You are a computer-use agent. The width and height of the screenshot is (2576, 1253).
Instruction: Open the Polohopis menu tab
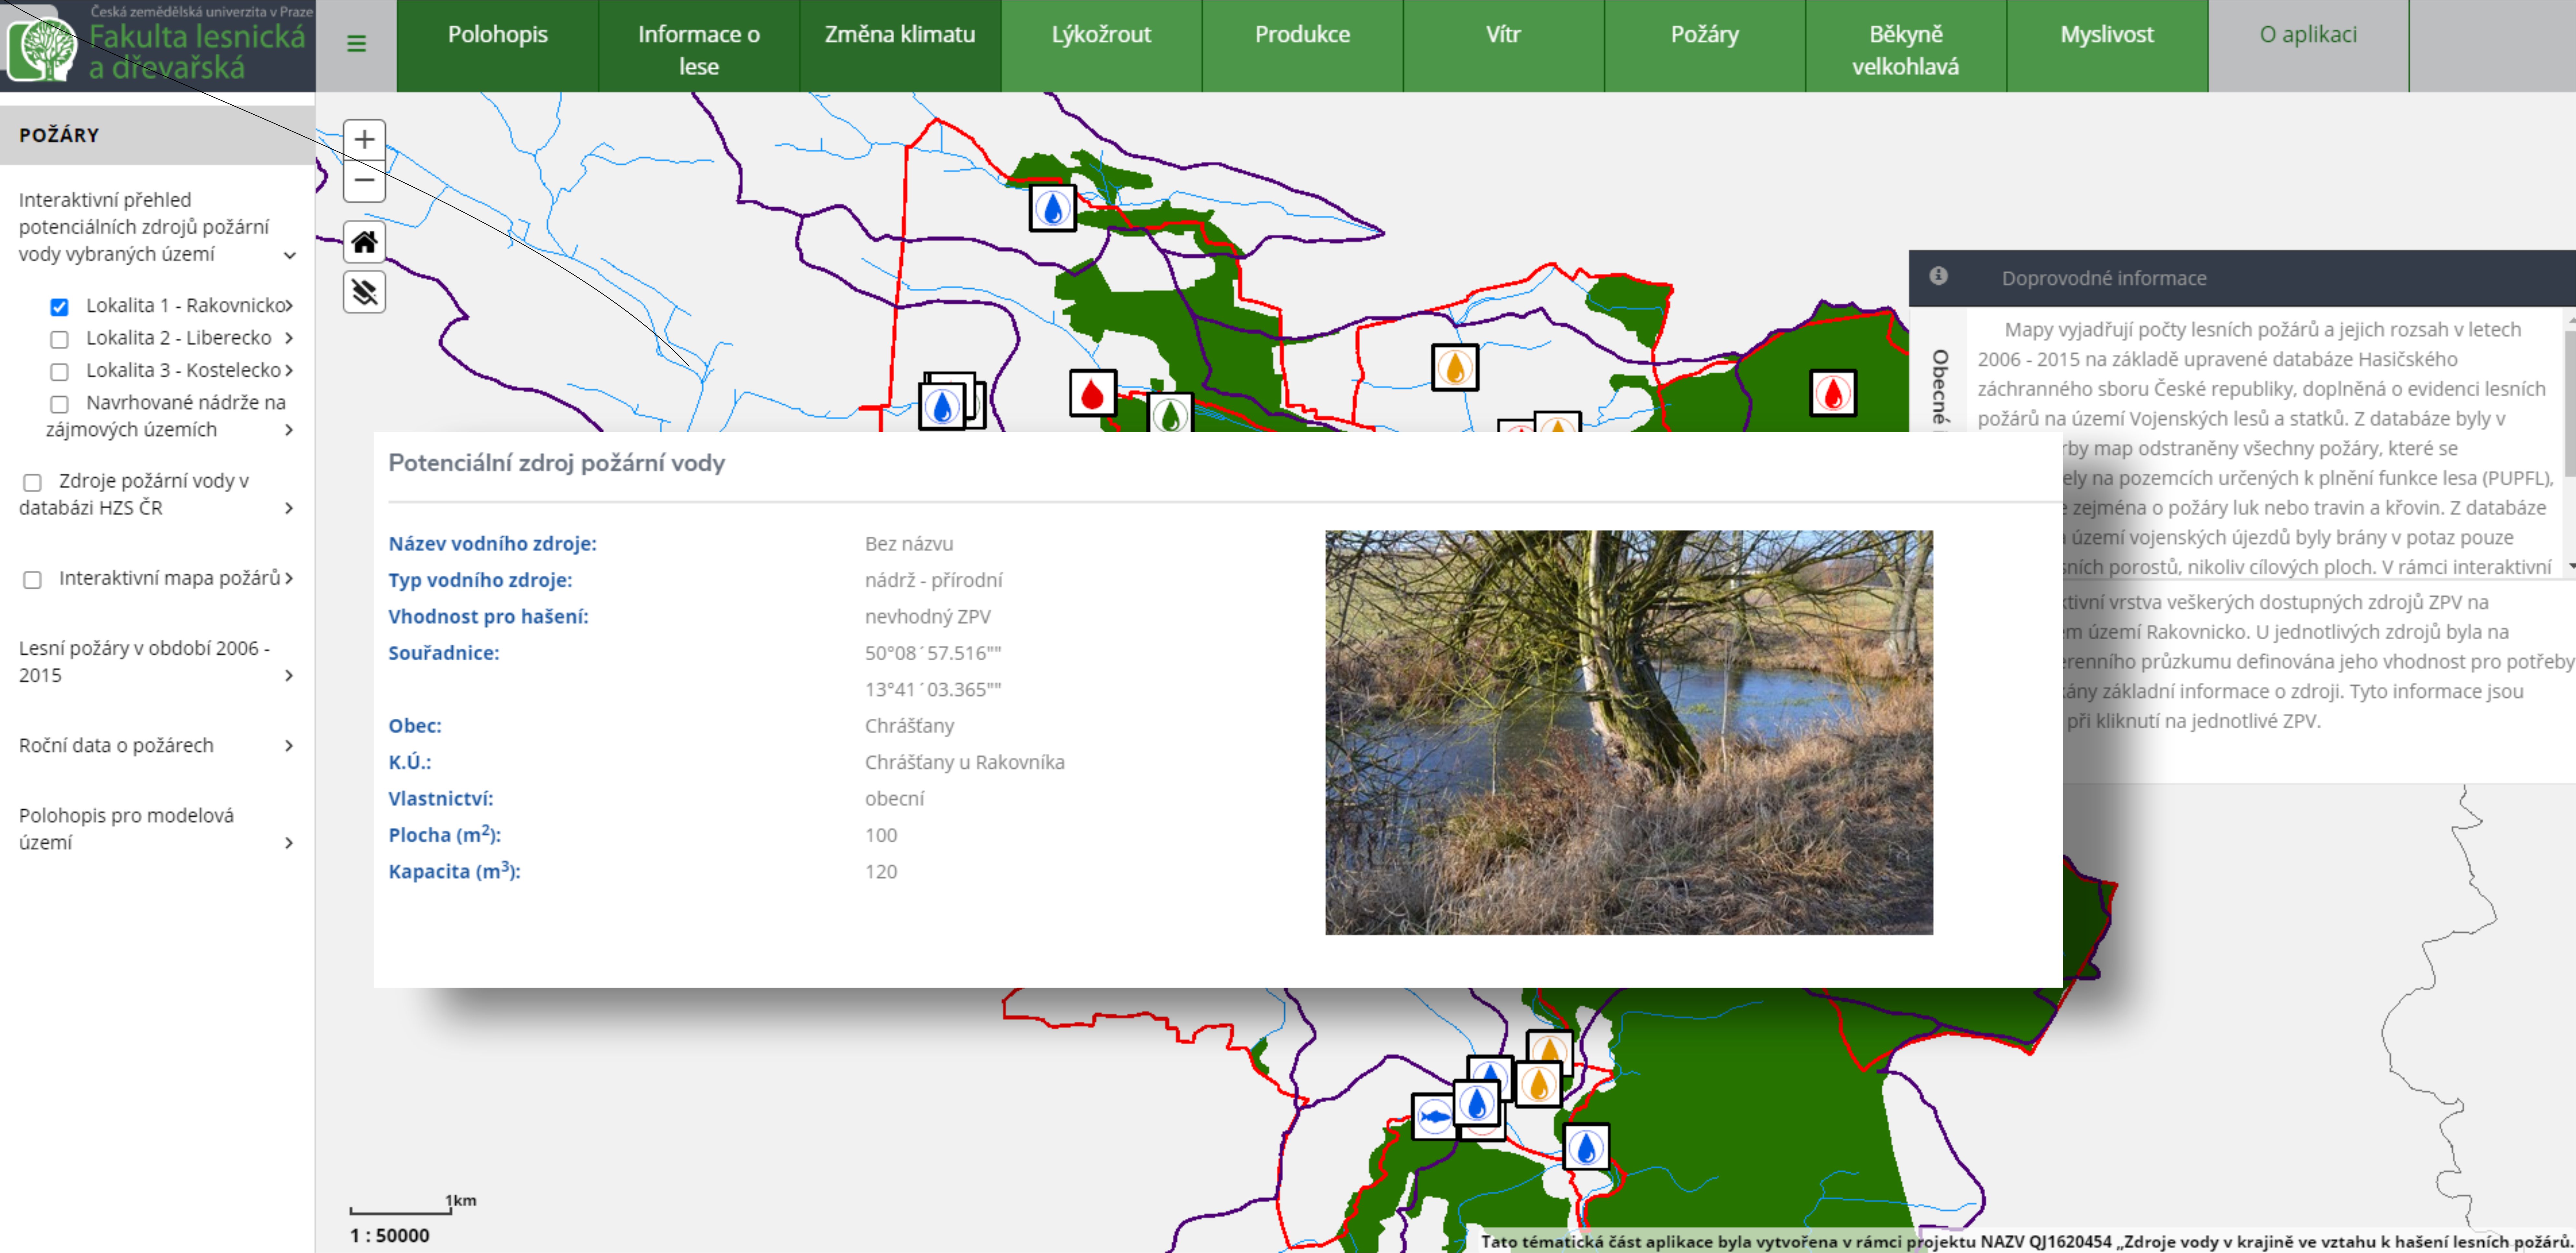pos(498,46)
